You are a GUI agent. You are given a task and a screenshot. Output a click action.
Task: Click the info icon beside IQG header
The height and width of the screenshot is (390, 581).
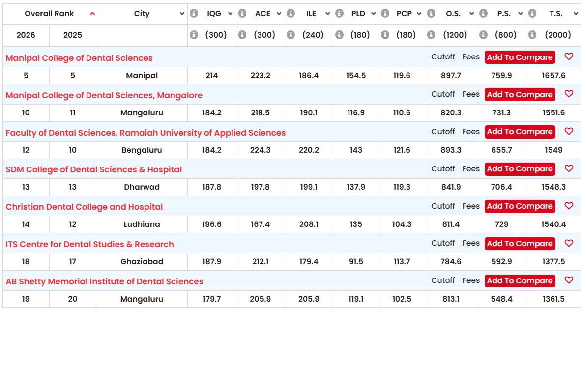coord(194,14)
